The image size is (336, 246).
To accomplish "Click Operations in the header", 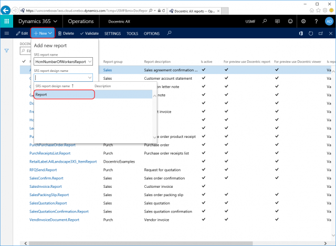I will pyautogui.click(x=81, y=21).
